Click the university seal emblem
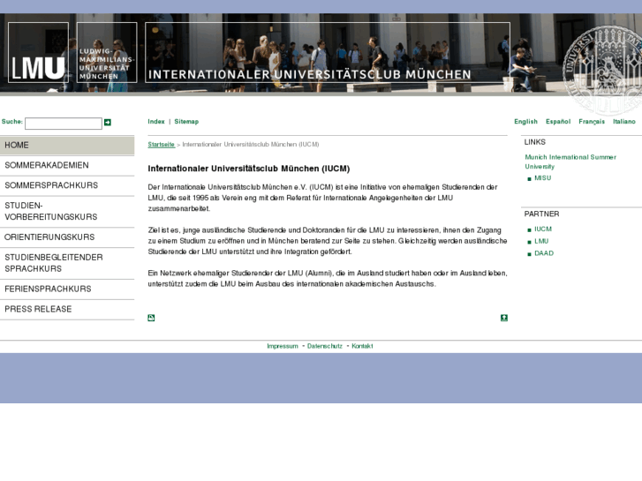Viewport: 642px width, 481px height. coord(602,70)
